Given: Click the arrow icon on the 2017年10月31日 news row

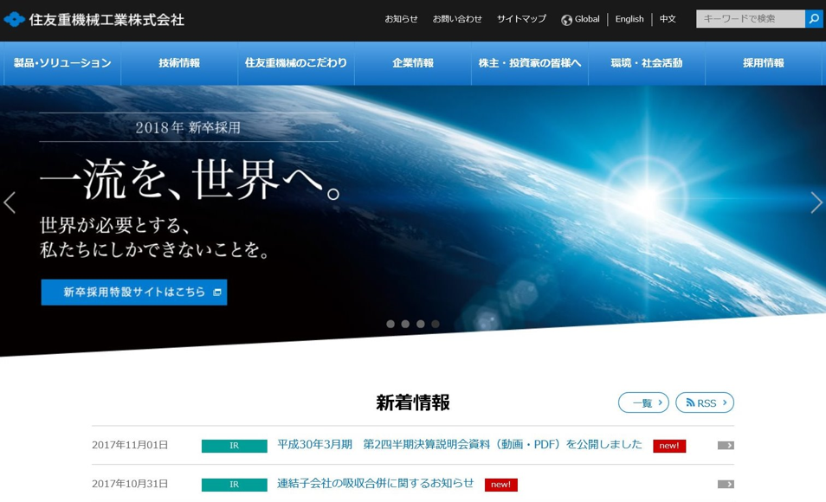Looking at the screenshot, I should click(726, 485).
